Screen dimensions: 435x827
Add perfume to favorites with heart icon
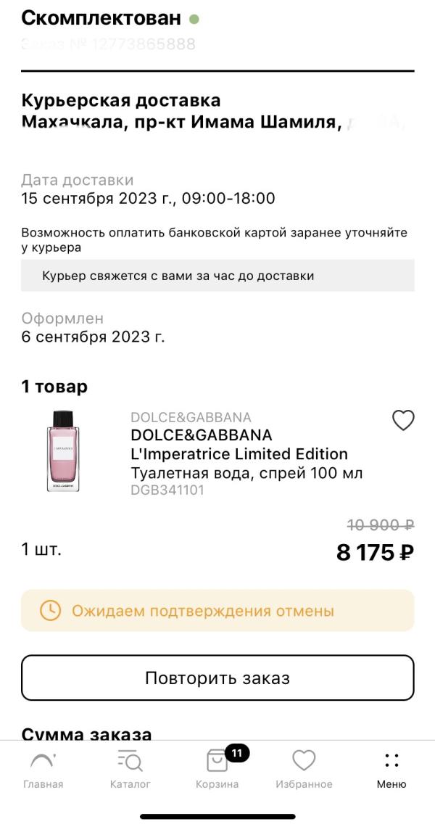tap(403, 420)
